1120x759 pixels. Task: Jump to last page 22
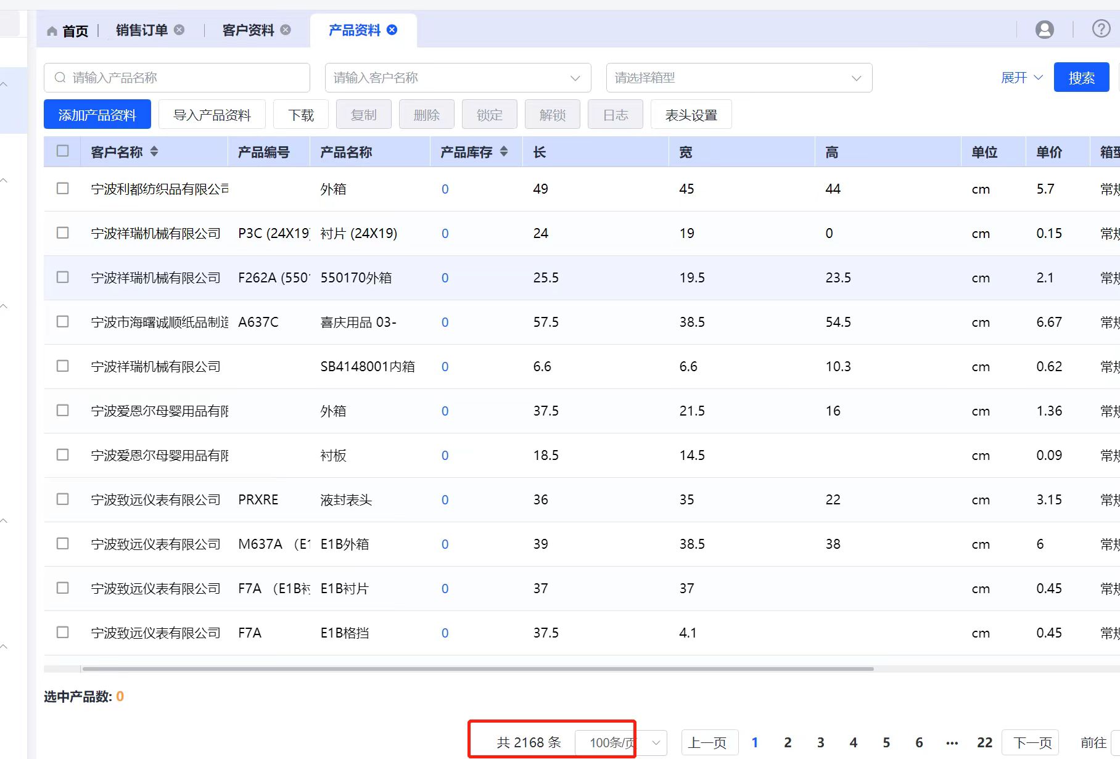(x=985, y=742)
